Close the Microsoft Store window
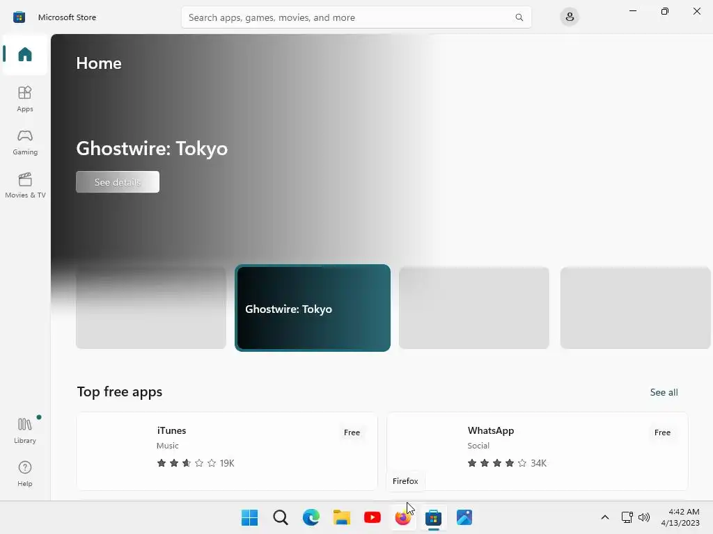The width and height of the screenshot is (713, 534). (696, 11)
